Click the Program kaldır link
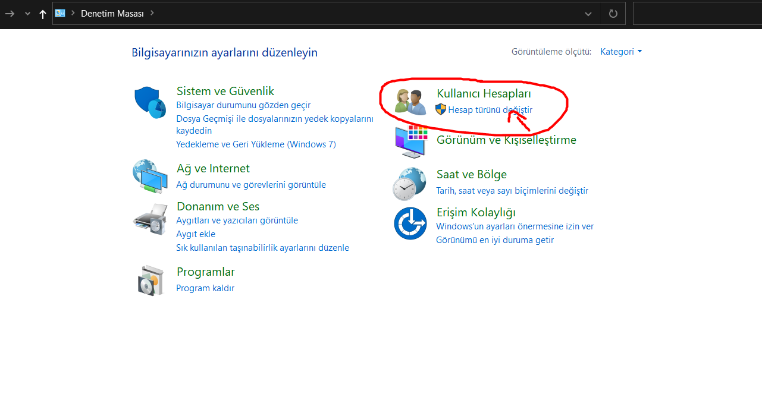This screenshot has width=762, height=394. [x=205, y=288]
